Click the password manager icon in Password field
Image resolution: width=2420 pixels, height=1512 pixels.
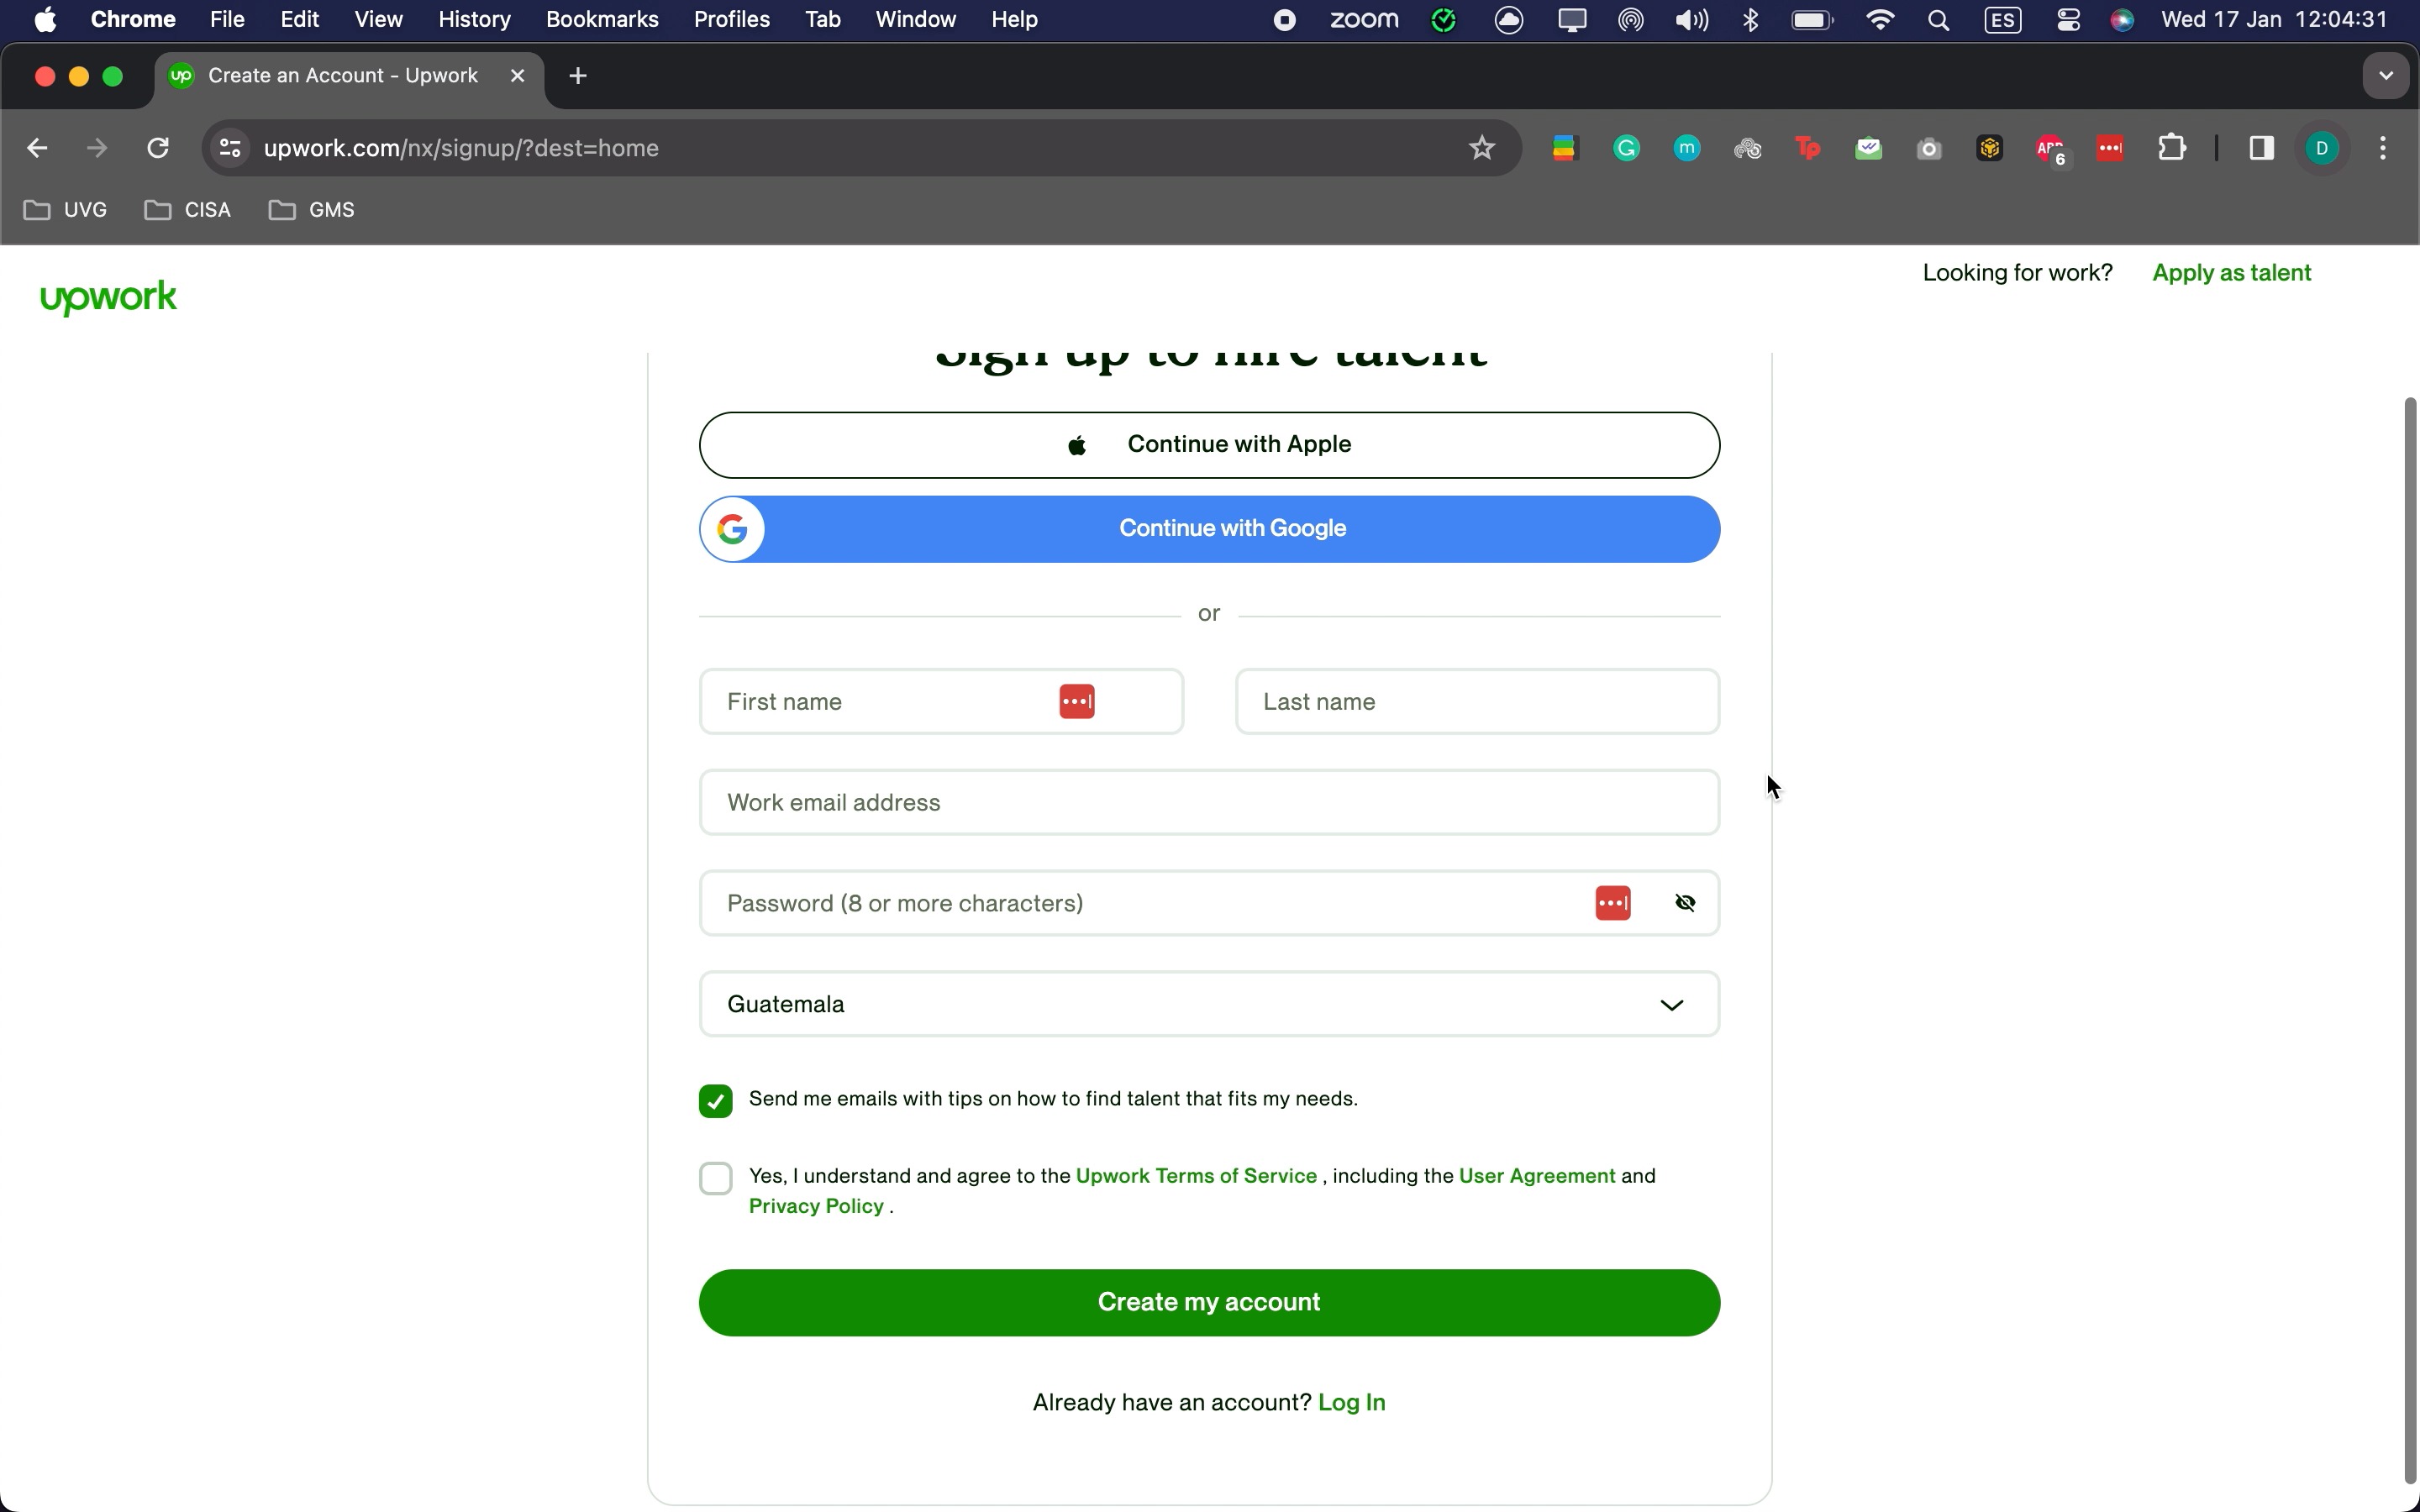(1612, 902)
